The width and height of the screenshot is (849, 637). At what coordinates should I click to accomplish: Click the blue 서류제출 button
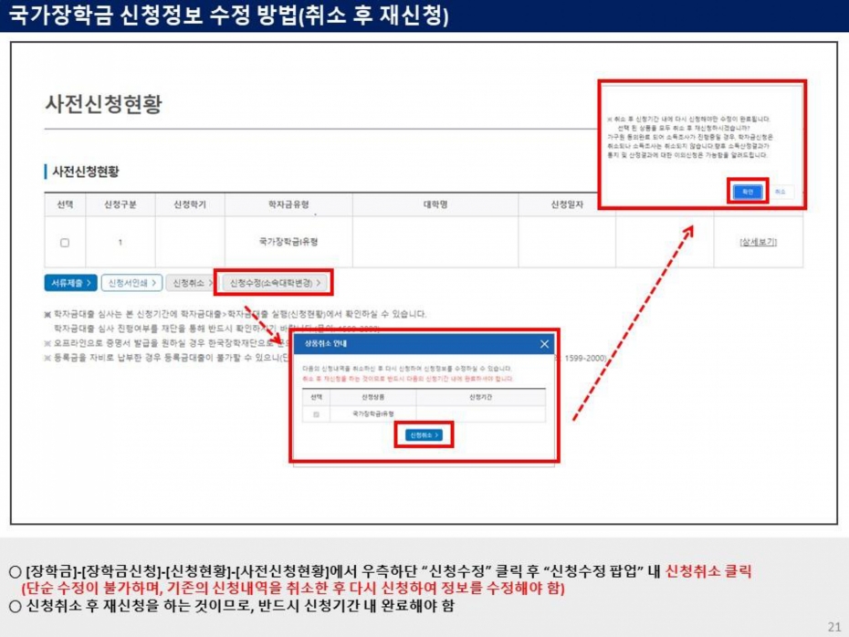pyautogui.click(x=69, y=283)
